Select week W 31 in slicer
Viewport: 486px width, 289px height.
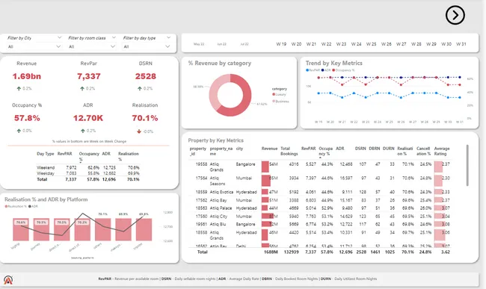click(x=461, y=44)
